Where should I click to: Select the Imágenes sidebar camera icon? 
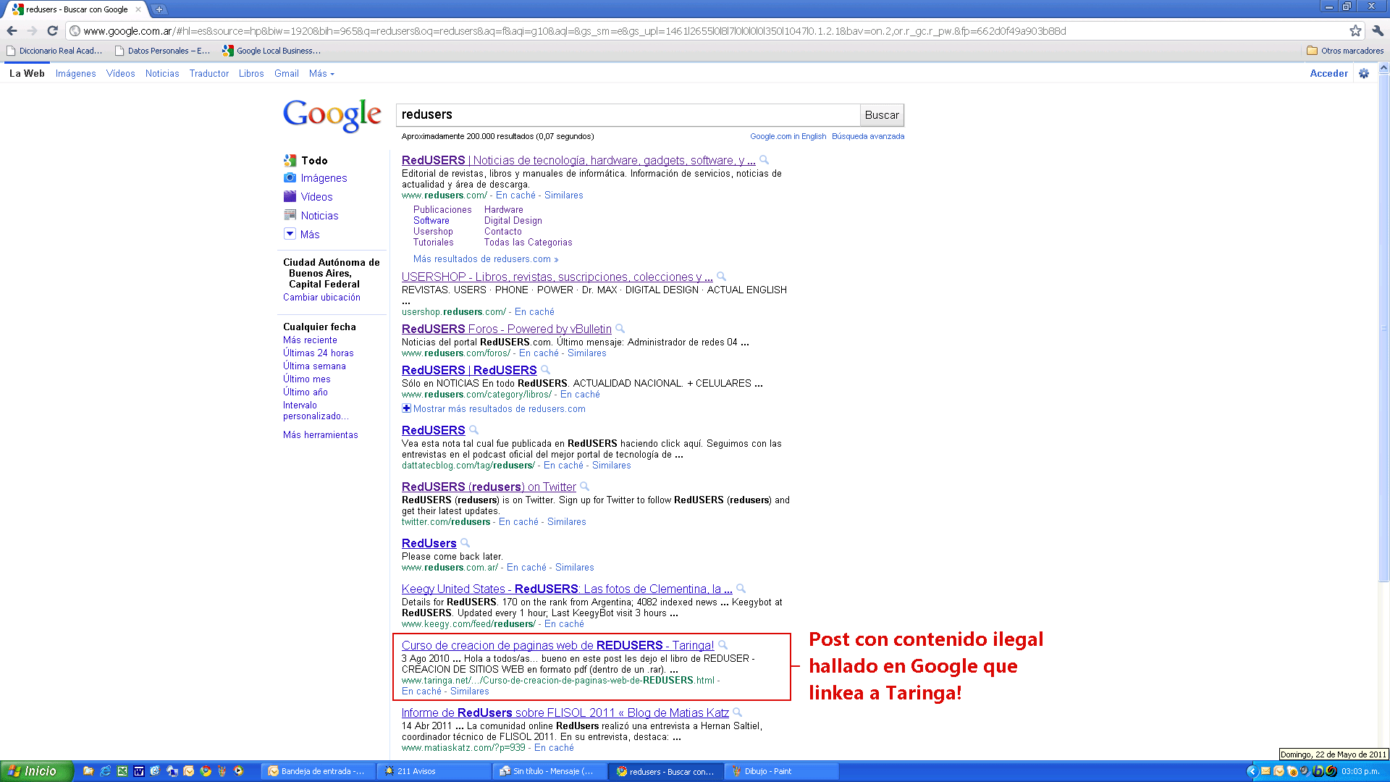click(290, 177)
